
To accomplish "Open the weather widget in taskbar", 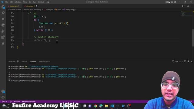I will [6, 106].
